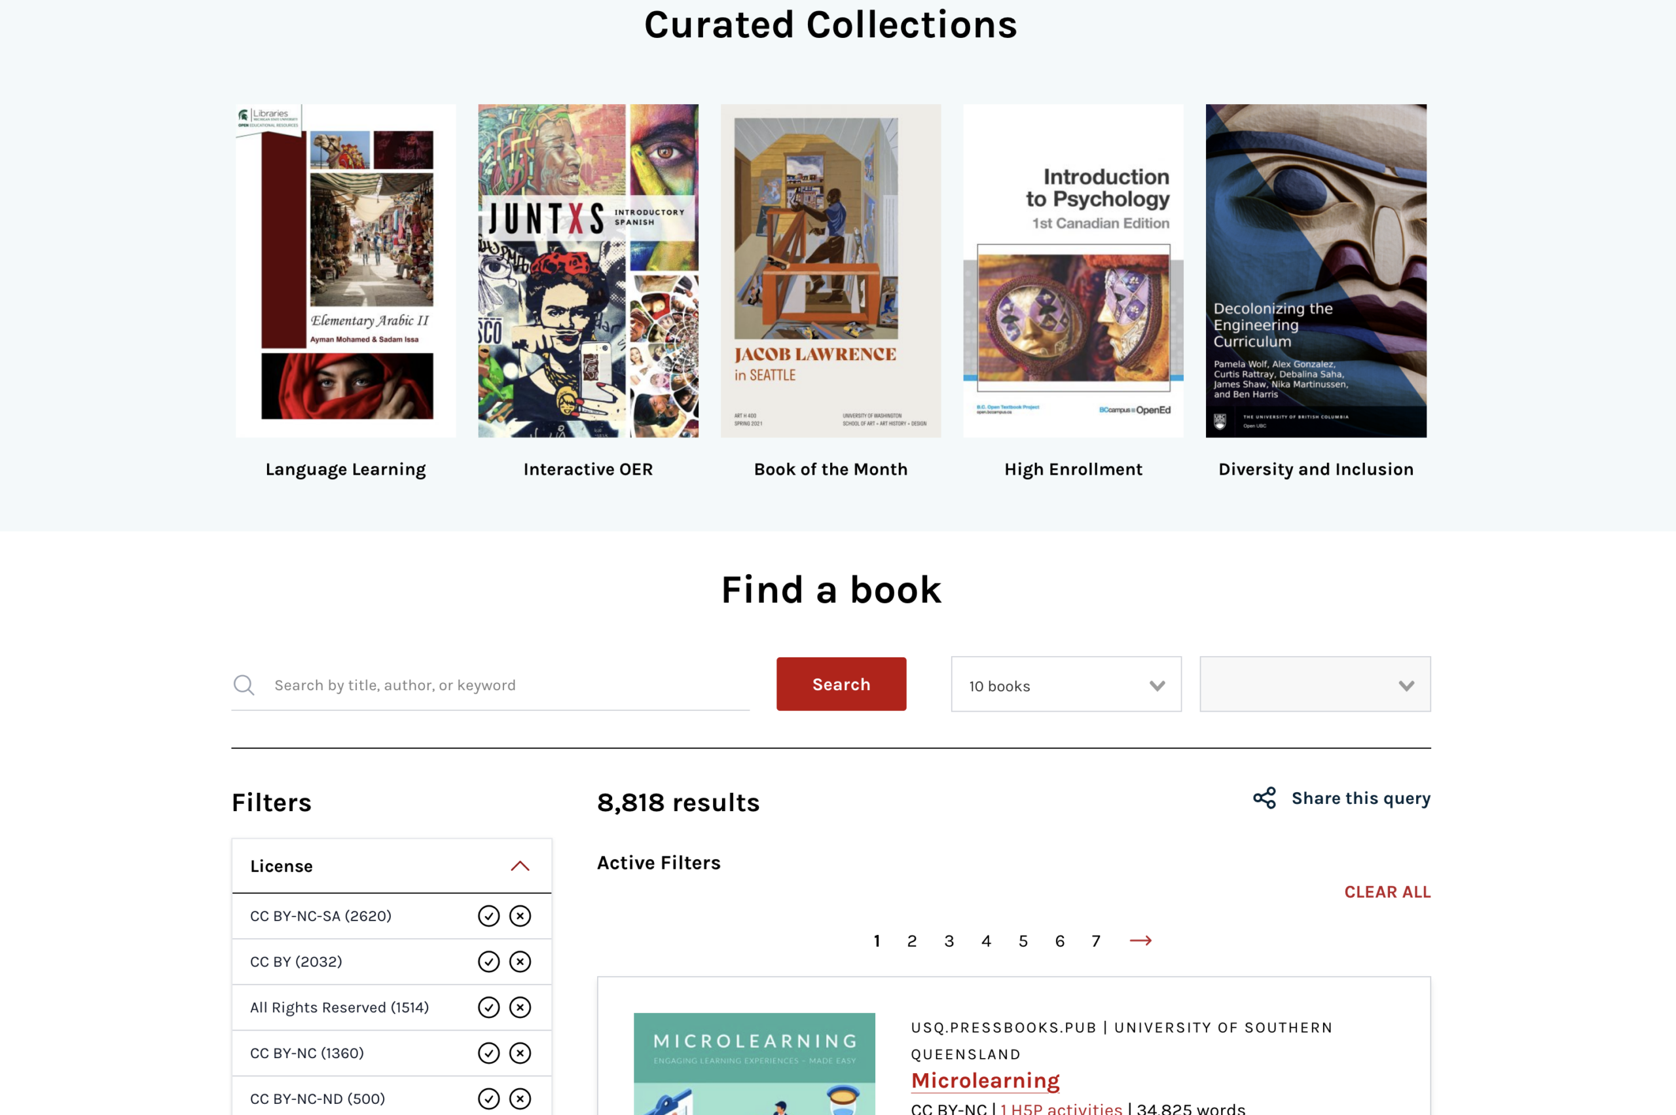The width and height of the screenshot is (1676, 1115).
Task: Include the CC BY-NC-ND license checkmark
Action: [x=488, y=1098]
